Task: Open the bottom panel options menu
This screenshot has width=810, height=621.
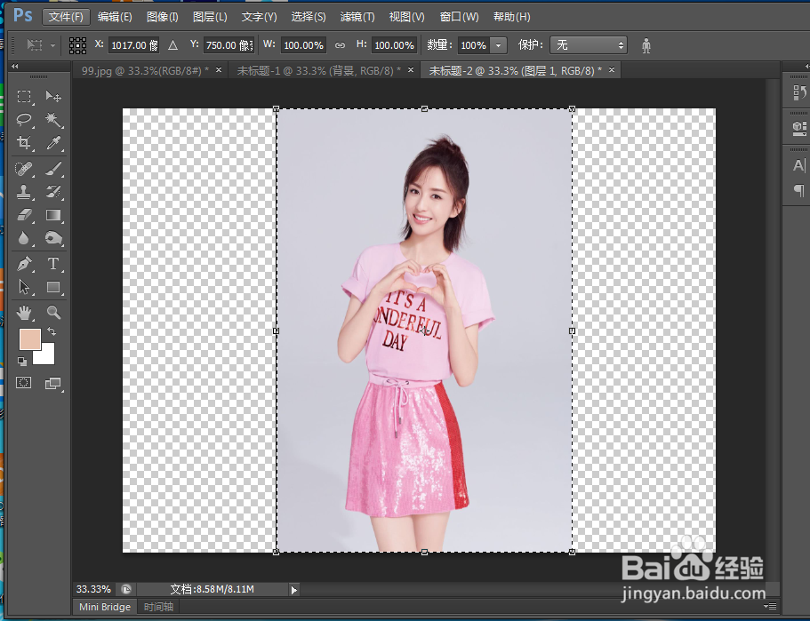Action: coord(770,606)
